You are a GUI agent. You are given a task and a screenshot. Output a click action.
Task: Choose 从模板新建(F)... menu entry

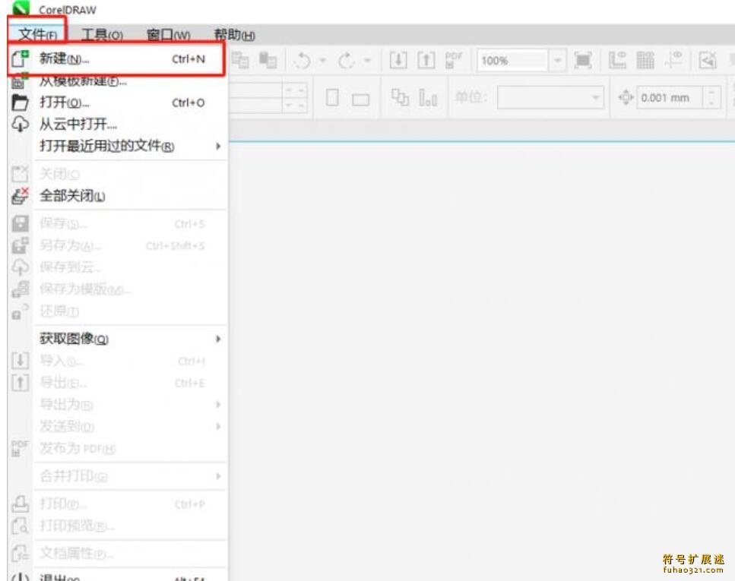tap(116, 81)
